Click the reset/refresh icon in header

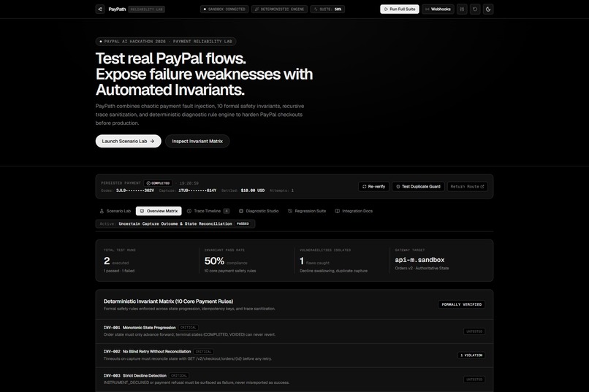475,9
